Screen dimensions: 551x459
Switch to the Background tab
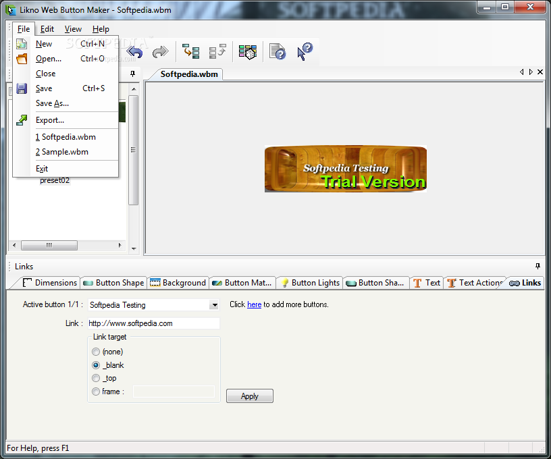[x=178, y=283]
